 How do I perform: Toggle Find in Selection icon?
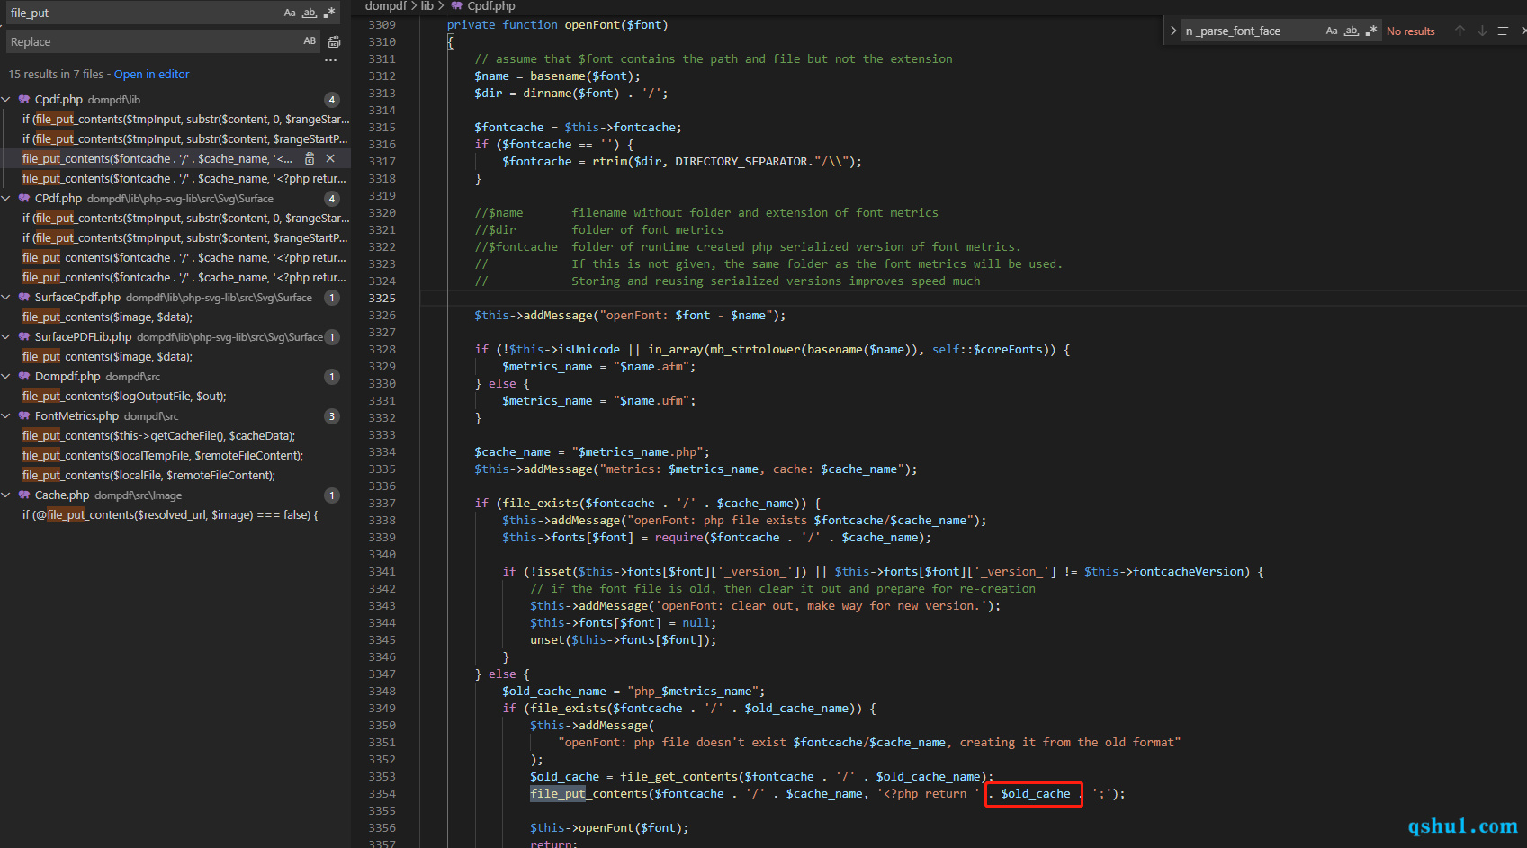1504,31
